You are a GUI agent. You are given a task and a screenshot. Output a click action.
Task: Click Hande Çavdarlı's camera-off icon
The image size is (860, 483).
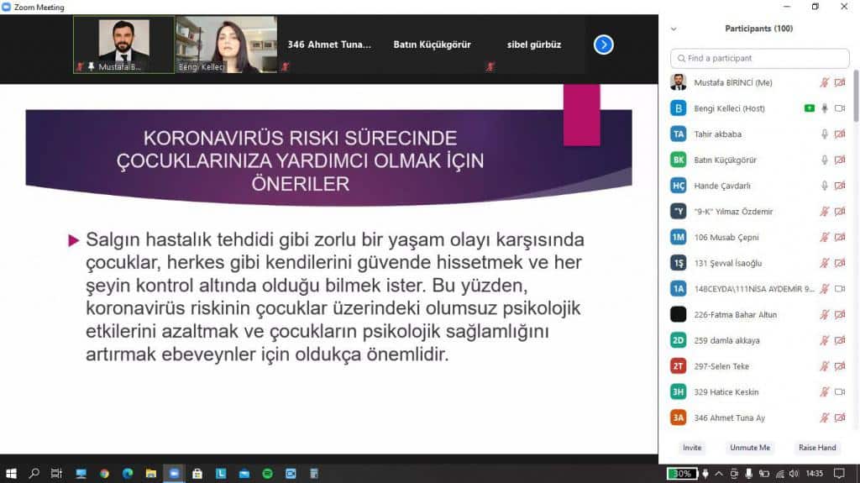[840, 186]
